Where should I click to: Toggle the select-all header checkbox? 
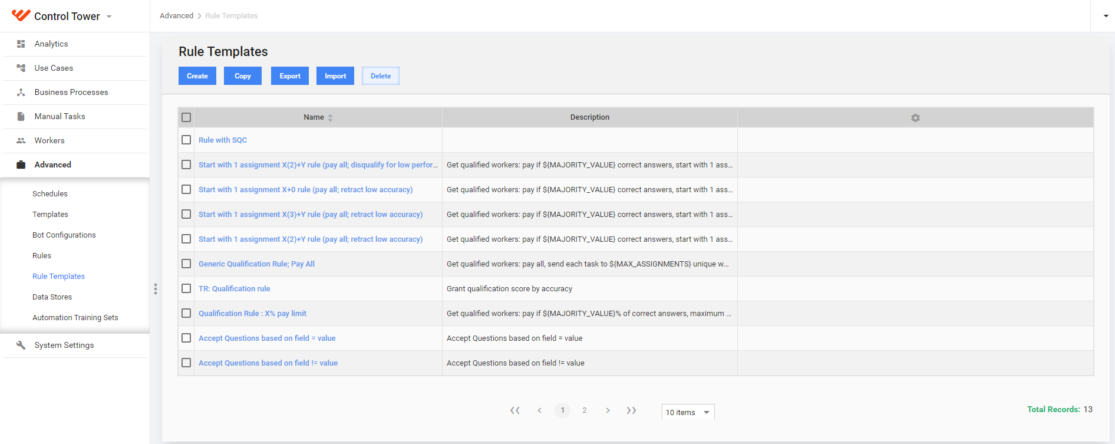click(186, 117)
